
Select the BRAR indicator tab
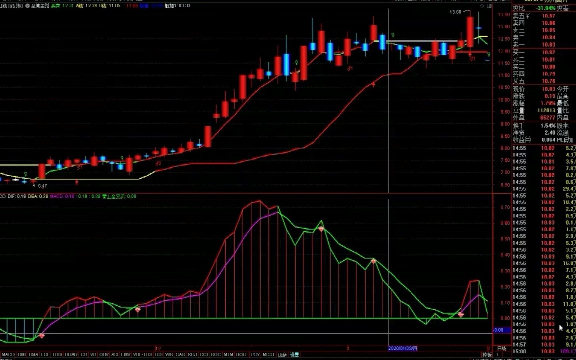click(71, 355)
